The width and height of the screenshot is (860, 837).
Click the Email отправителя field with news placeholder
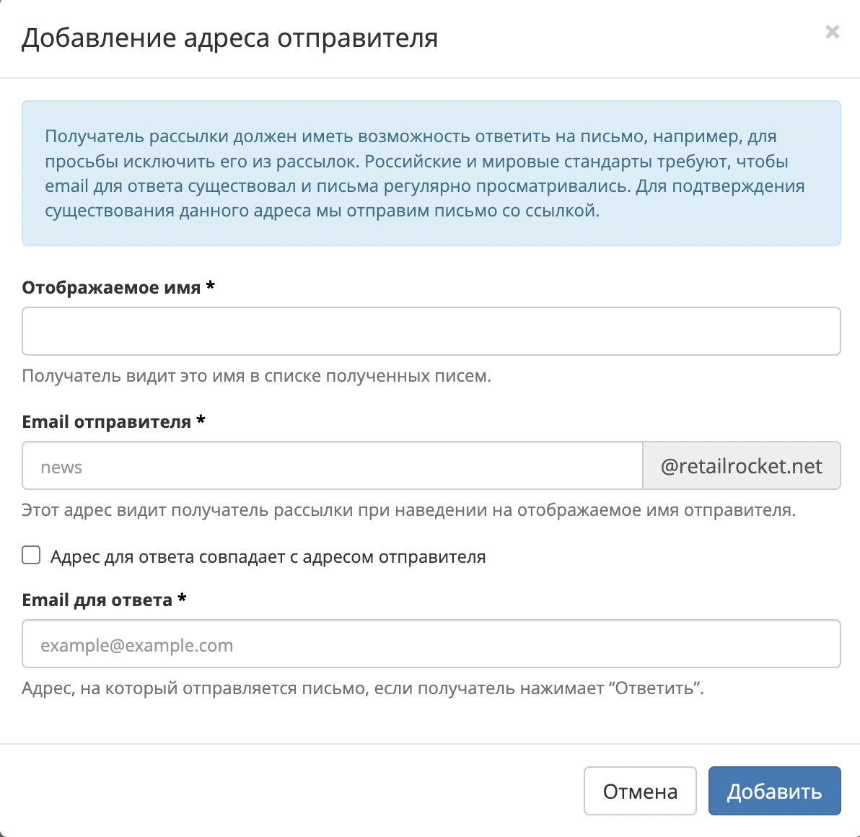click(x=333, y=465)
